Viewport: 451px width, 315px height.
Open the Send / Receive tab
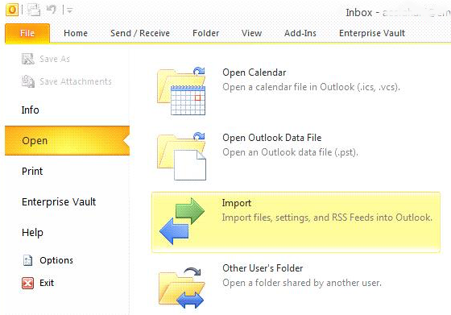point(140,33)
